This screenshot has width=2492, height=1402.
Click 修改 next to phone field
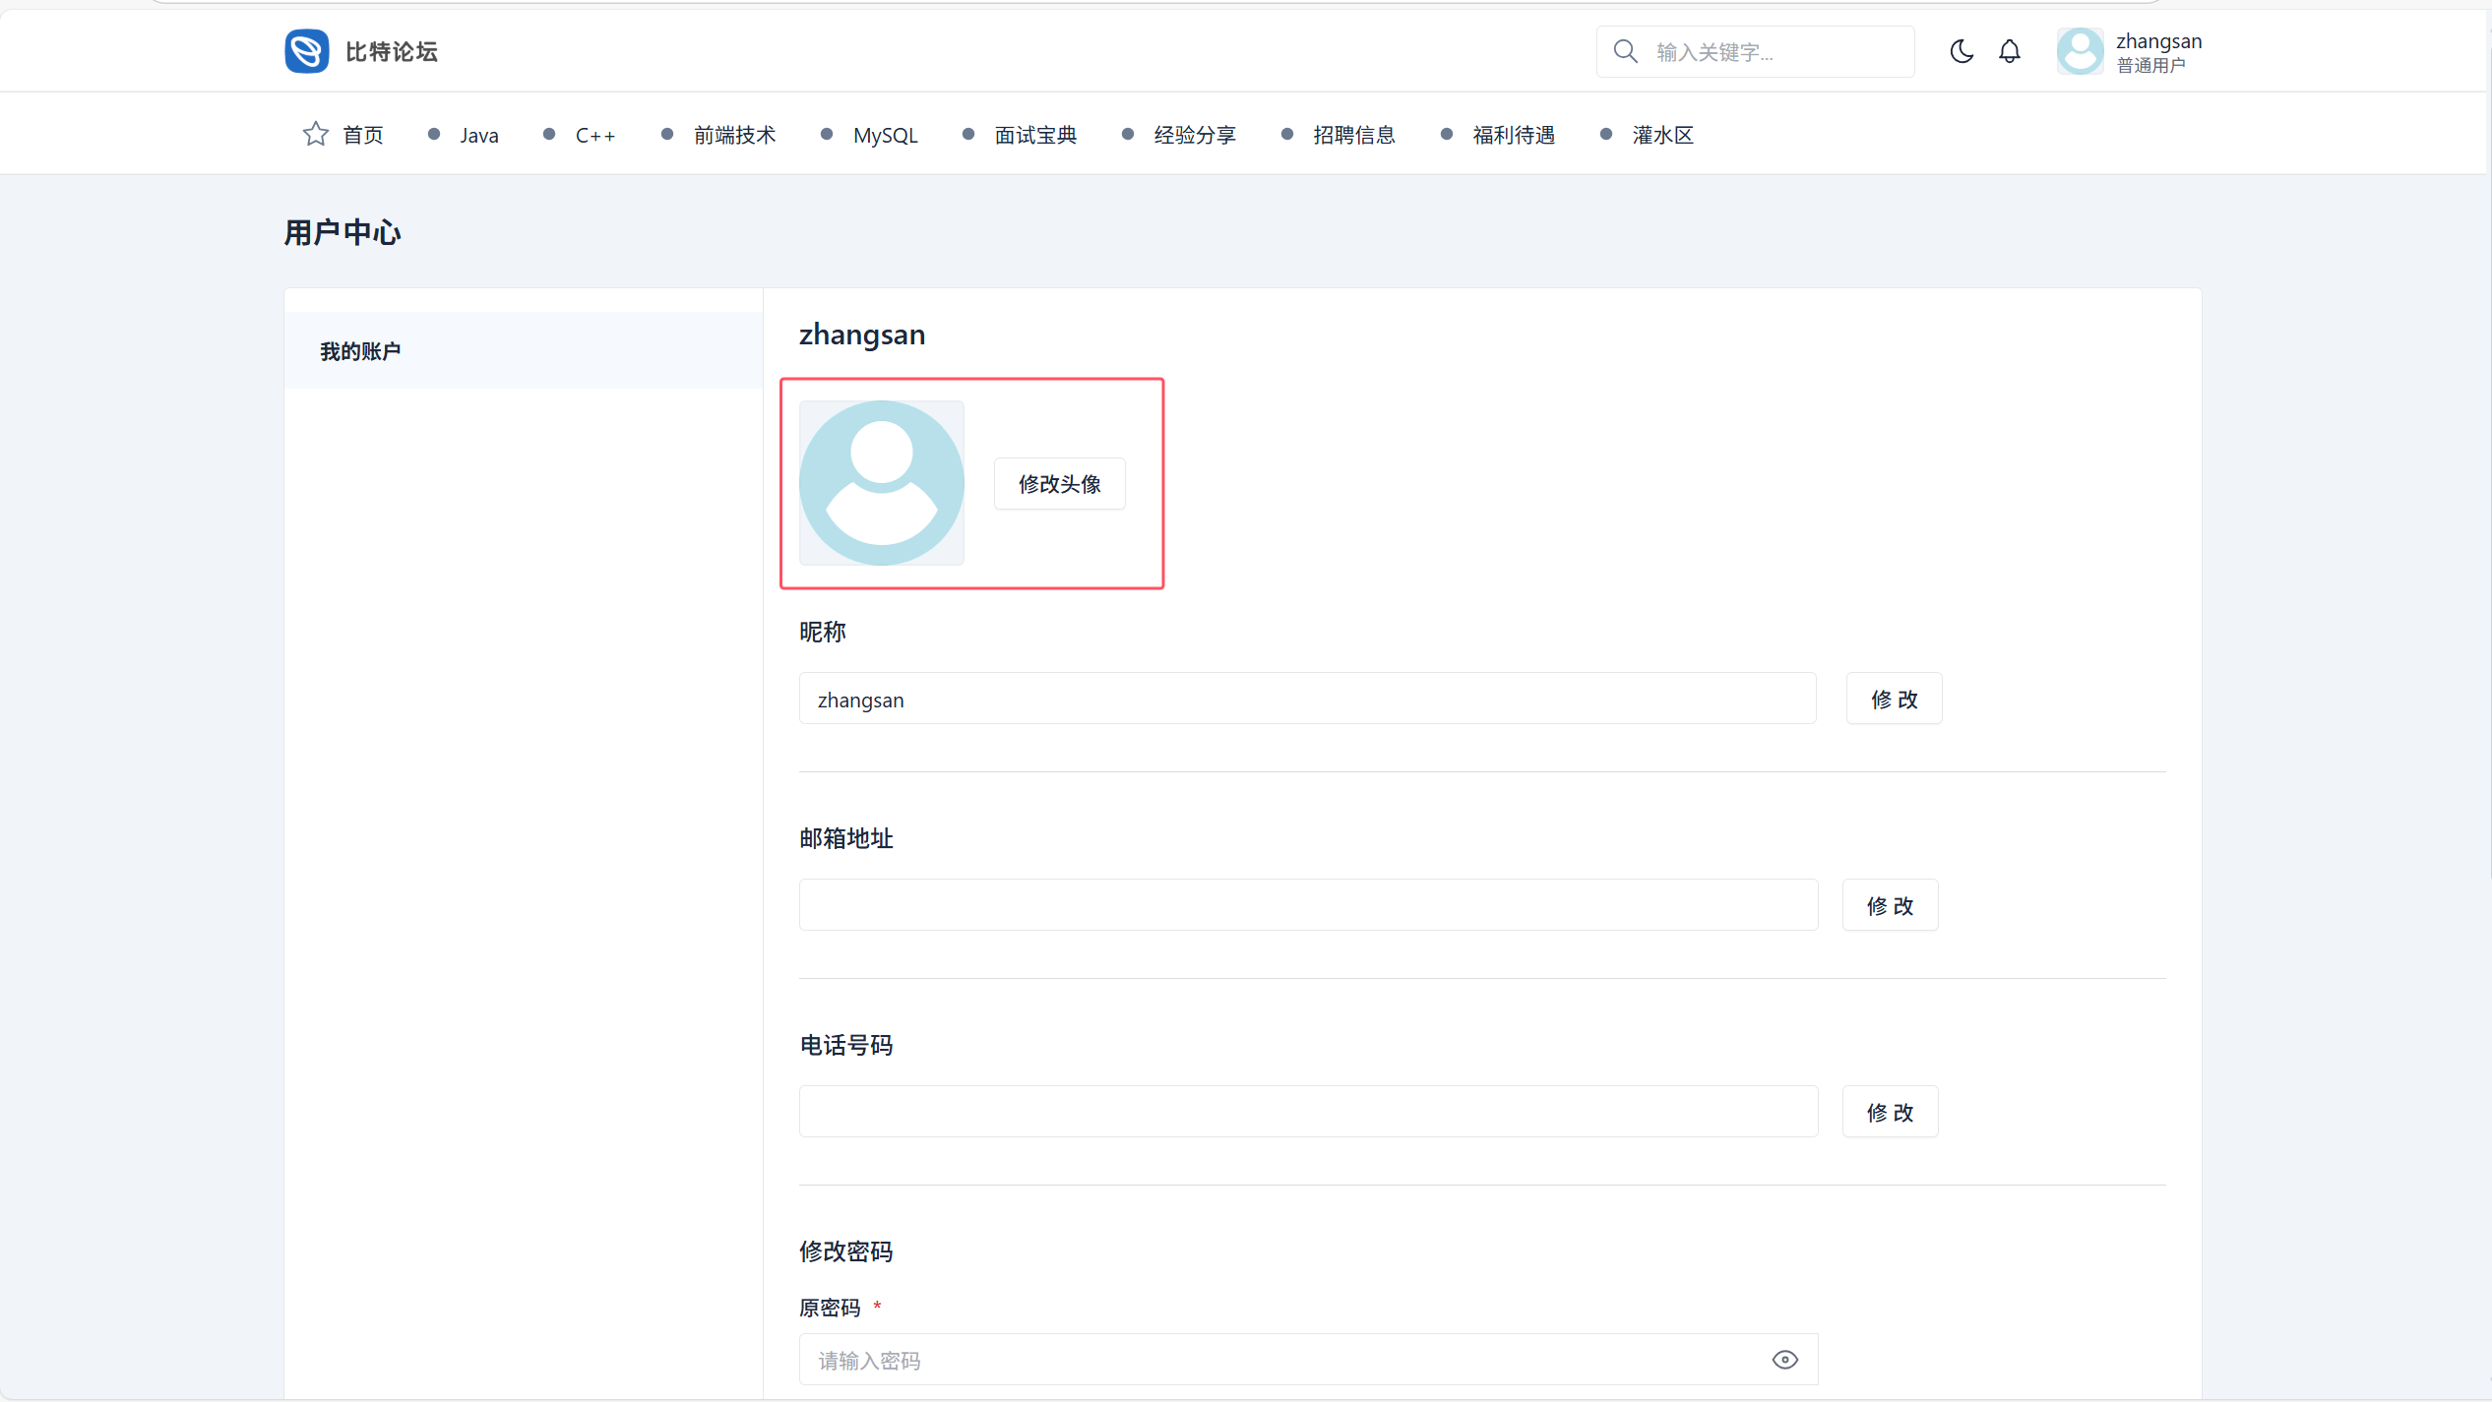click(1890, 1112)
